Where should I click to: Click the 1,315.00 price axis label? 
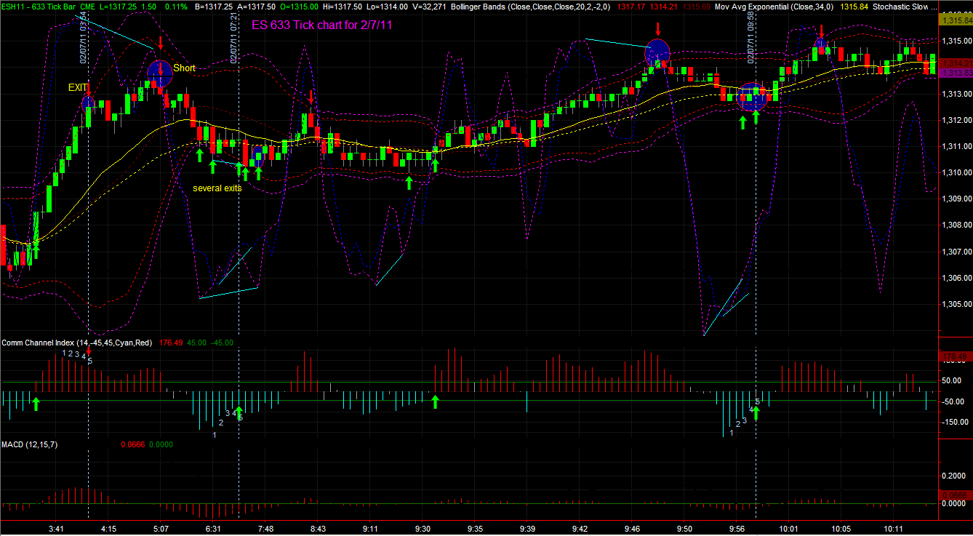(956, 41)
